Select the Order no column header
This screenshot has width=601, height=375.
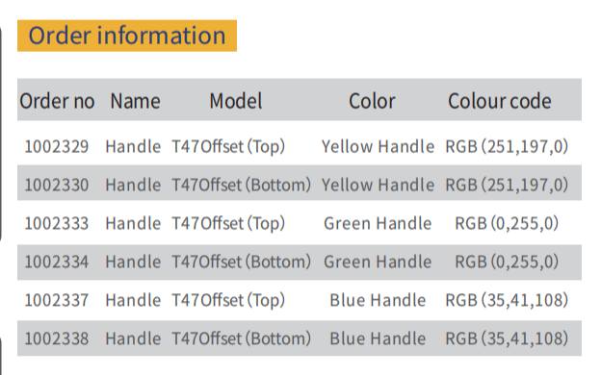click(57, 101)
